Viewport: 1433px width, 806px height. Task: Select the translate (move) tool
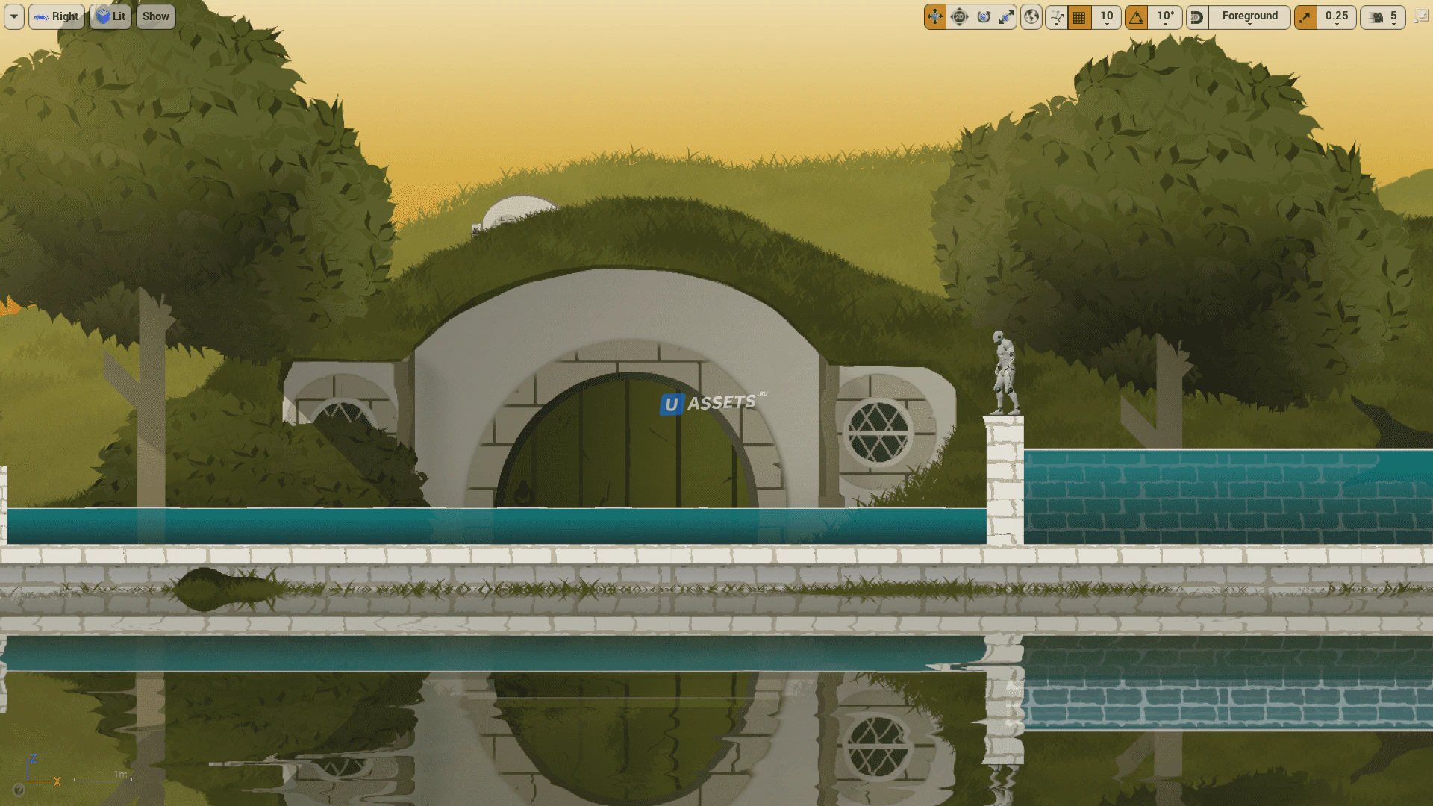(935, 16)
